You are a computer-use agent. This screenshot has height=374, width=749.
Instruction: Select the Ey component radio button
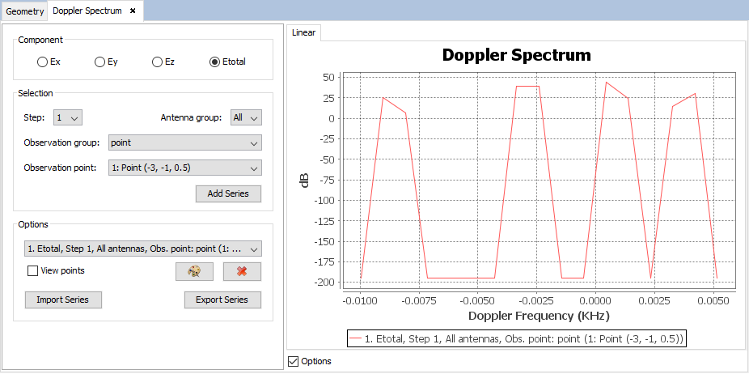99,62
